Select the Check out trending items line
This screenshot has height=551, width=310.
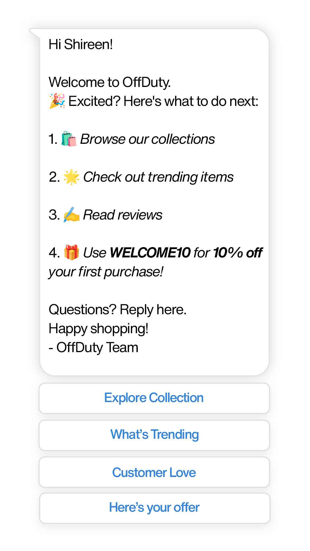click(158, 177)
